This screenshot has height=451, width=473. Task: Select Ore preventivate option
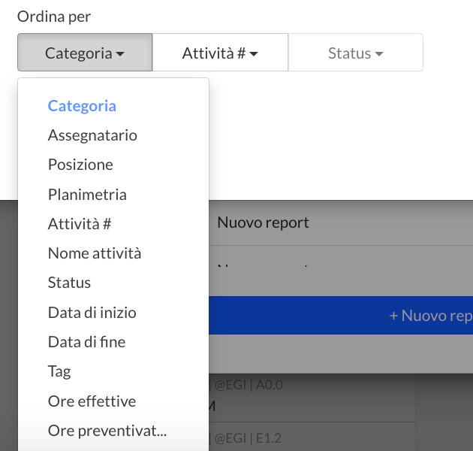107,431
